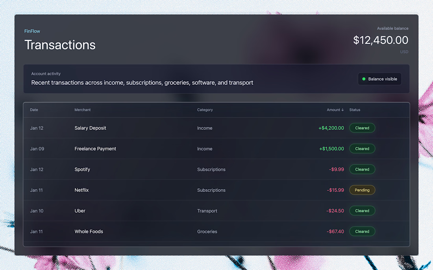Click the -$15.99 amount
Screen dimensions: 433x270
pyautogui.click(x=335, y=190)
